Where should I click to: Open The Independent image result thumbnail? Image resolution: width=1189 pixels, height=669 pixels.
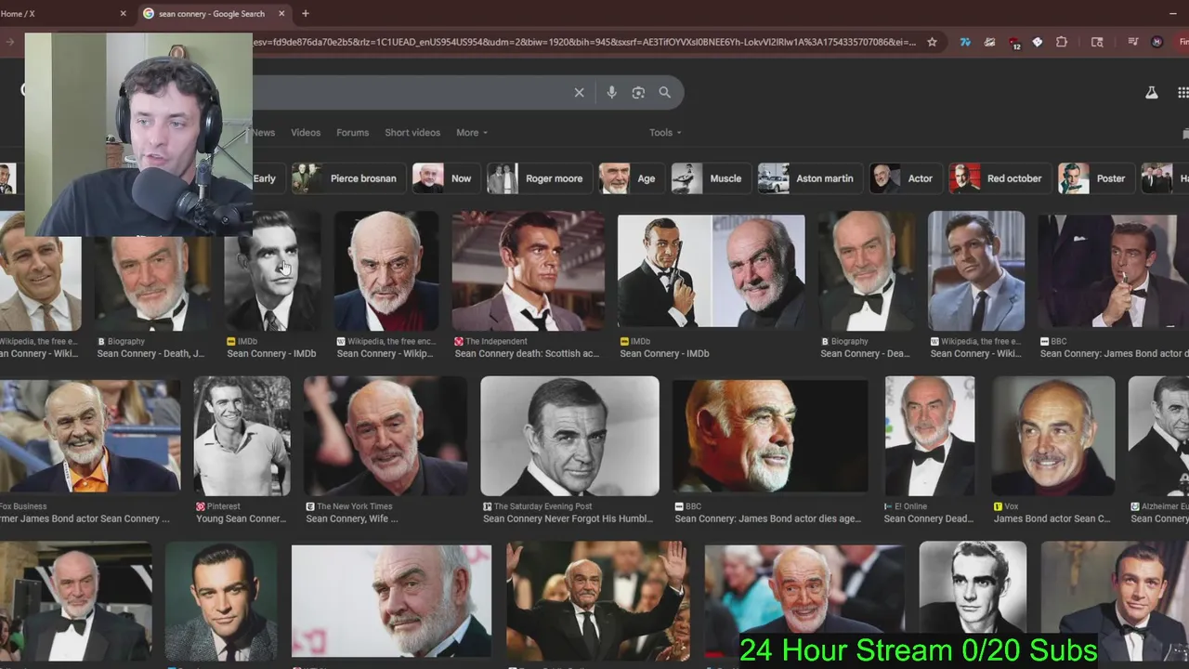[528, 271]
